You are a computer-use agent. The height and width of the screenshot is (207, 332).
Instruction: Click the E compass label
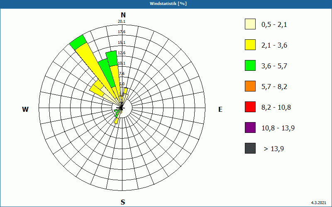coord(220,109)
